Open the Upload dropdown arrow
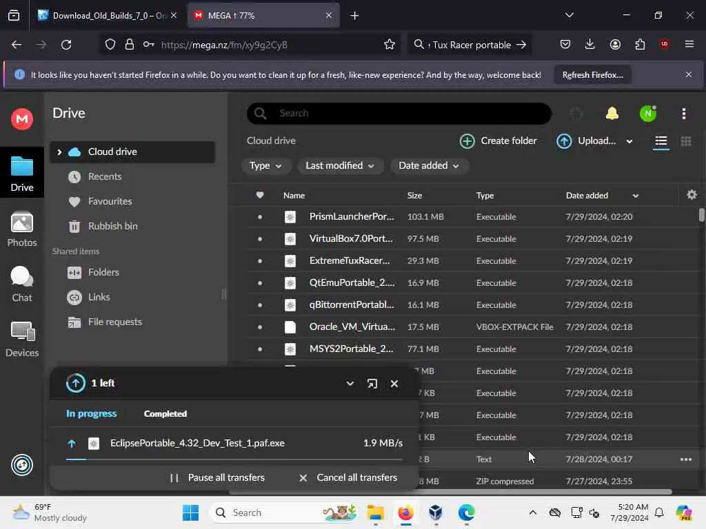Viewport: 706px width, 529px height. point(629,141)
